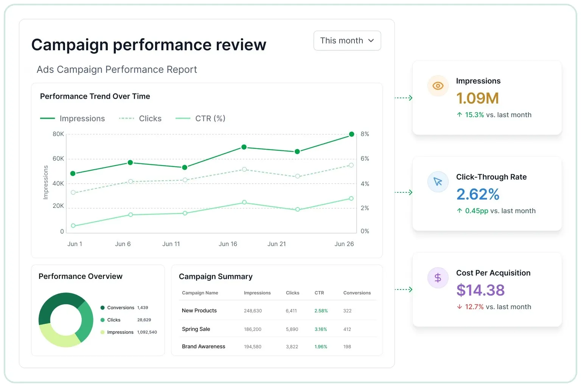Click the 194,580 impressions cell
Screen dimensions: 581x387
[x=253, y=347]
